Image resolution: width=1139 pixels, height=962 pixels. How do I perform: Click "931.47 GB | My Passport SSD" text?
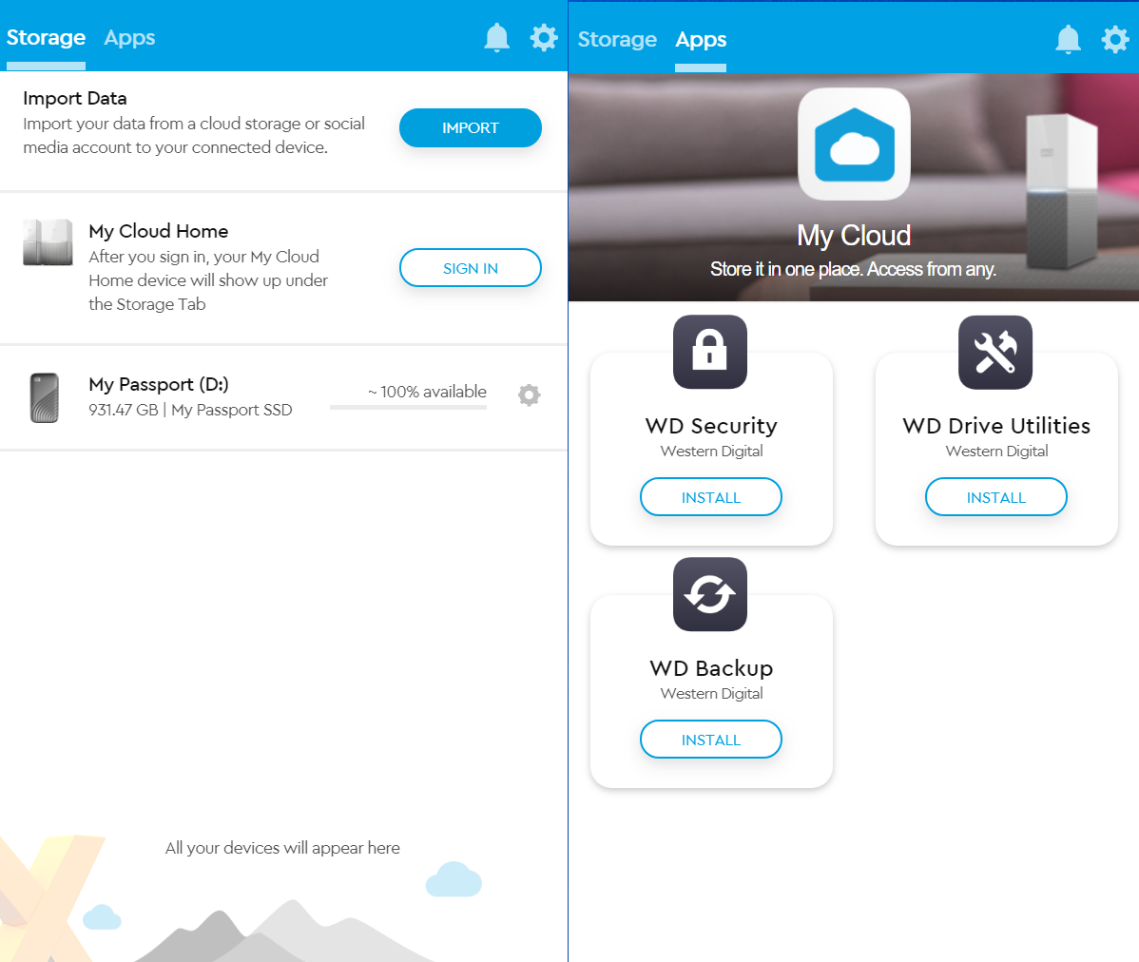pos(190,410)
